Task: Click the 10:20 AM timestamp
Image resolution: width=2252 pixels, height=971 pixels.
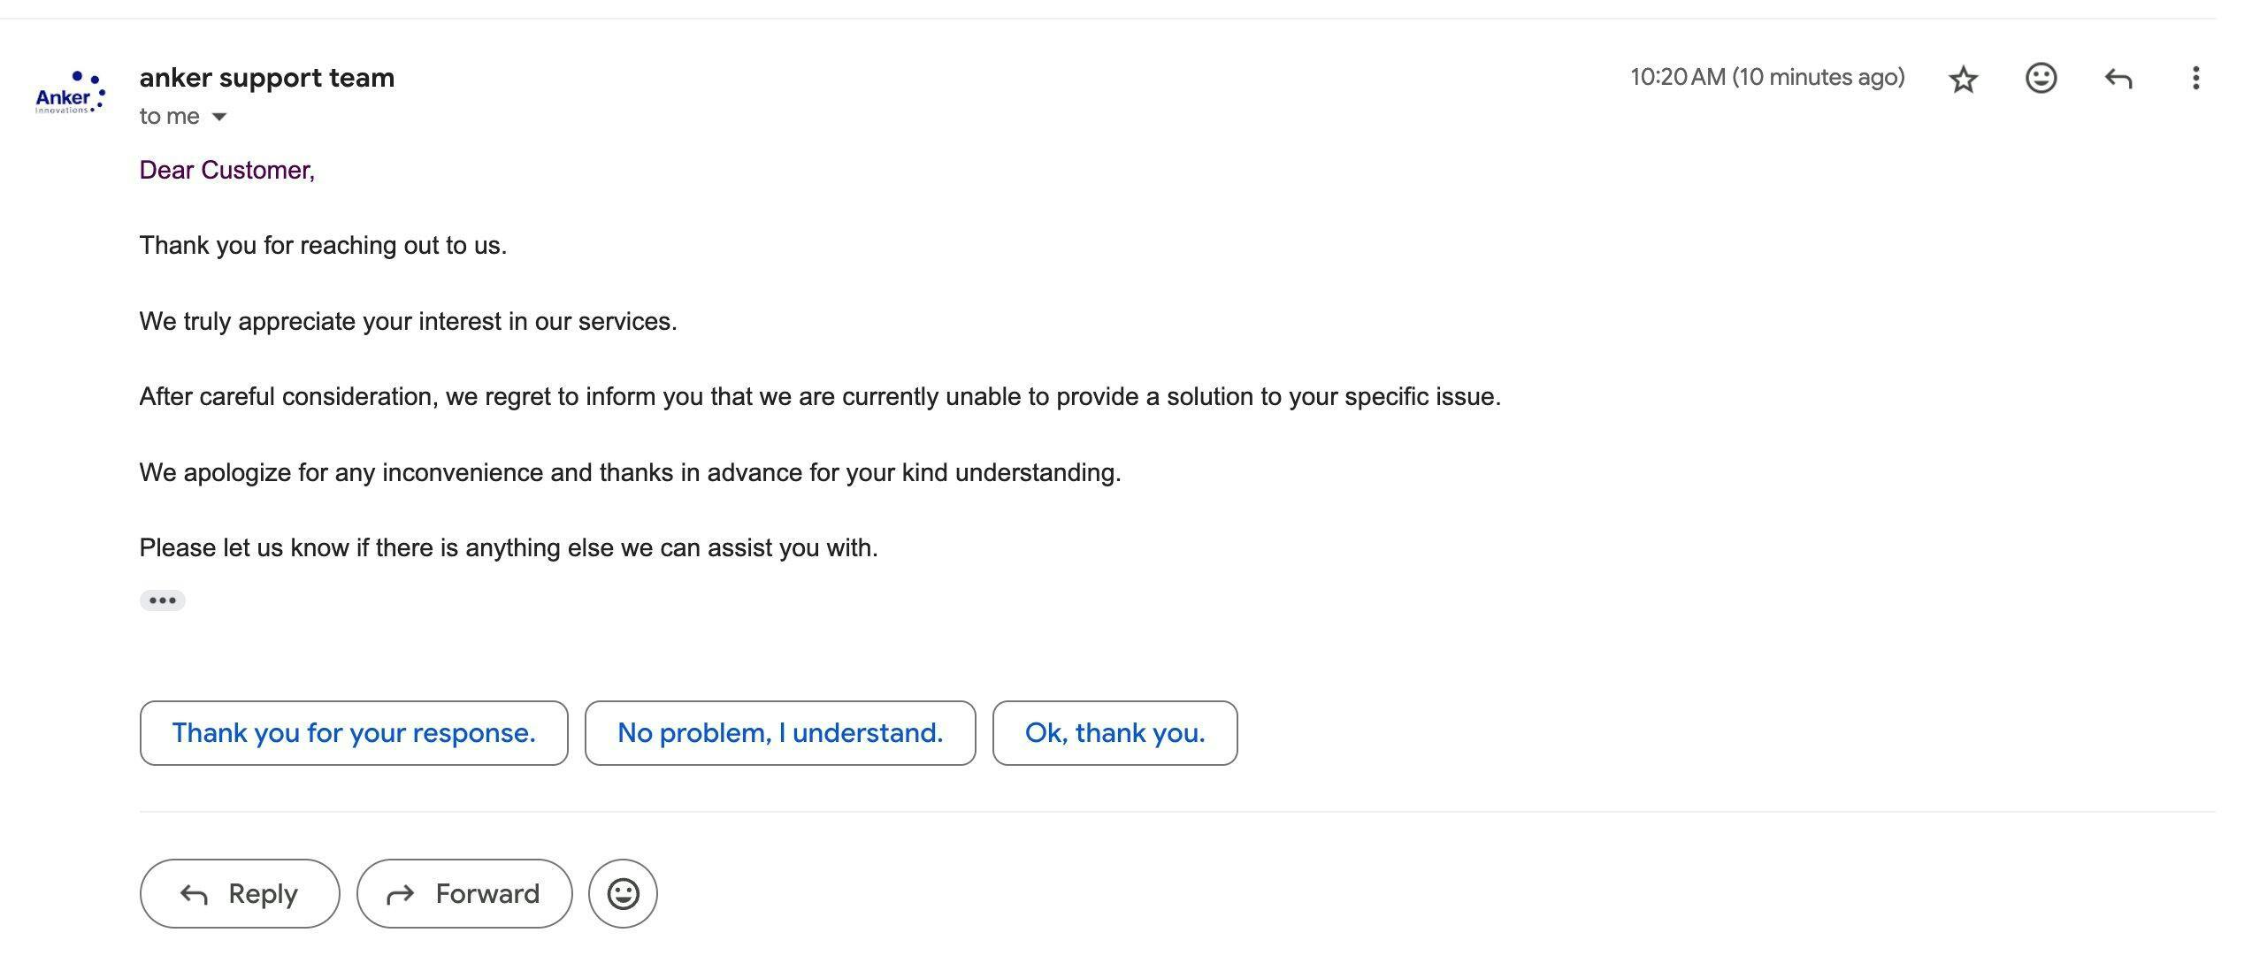Action: pyautogui.click(x=1767, y=78)
